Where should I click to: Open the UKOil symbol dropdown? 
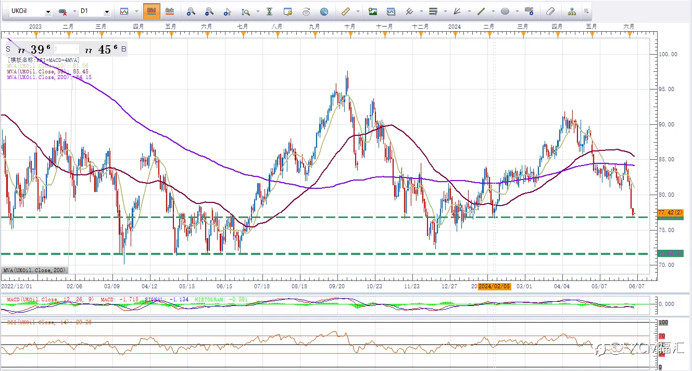pyautogui.click(x=48, y=11)
